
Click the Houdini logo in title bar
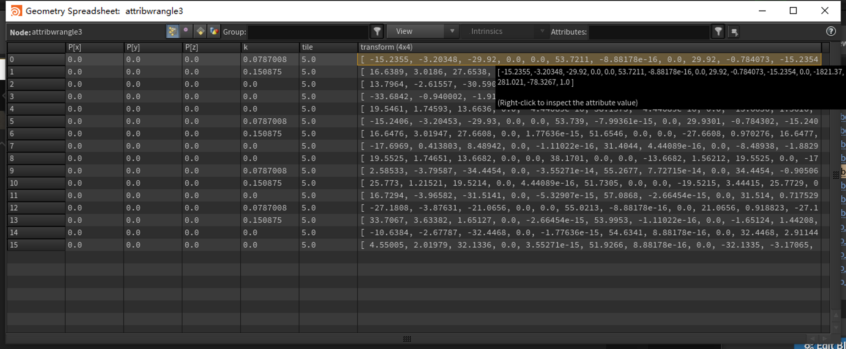[x=16, y=11]
